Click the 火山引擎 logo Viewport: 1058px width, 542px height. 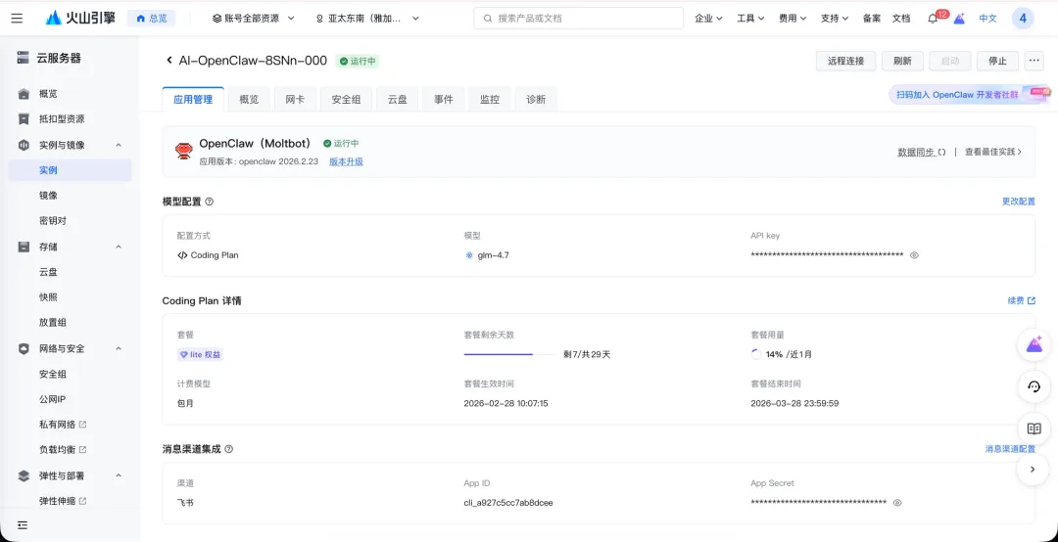point(80,19)
